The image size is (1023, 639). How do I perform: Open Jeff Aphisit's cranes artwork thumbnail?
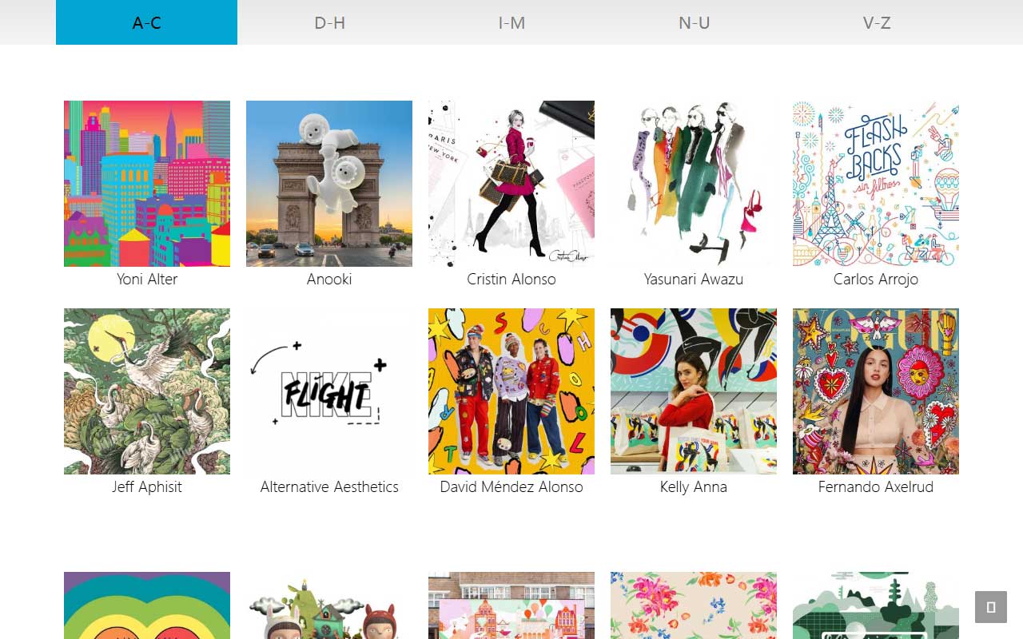tap(147, 391)
